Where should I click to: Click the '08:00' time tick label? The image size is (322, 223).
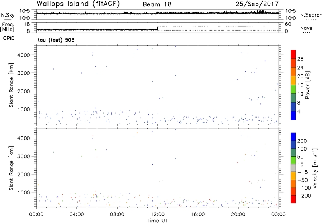pos(117,215)
